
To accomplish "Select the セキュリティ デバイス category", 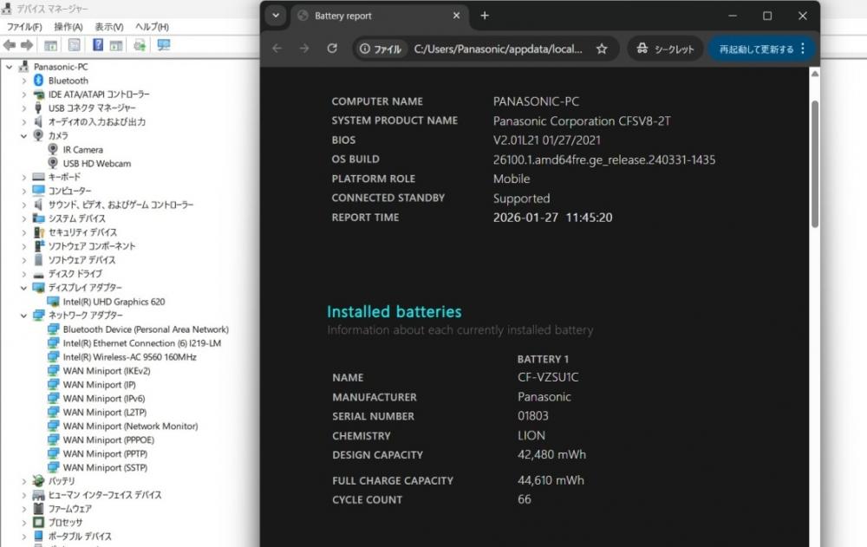I will (82, 232).
